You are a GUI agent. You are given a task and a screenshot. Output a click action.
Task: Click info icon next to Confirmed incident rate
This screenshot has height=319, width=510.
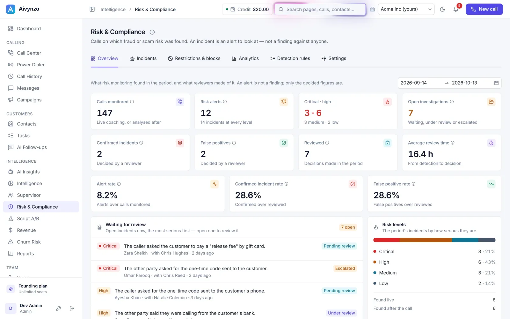(x=286, y=184)
